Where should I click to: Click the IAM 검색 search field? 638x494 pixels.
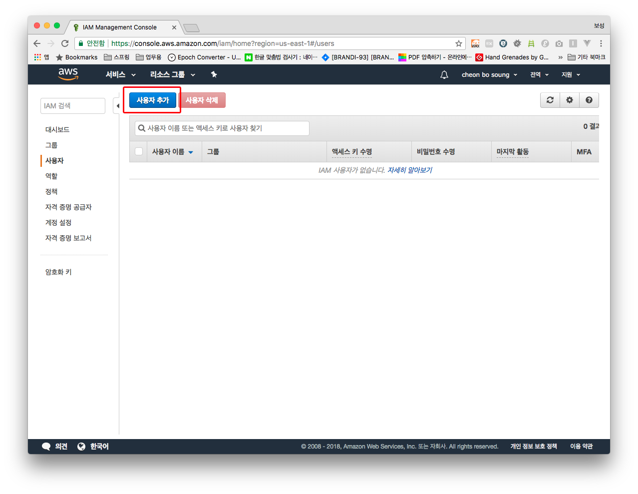click(73, 106)
